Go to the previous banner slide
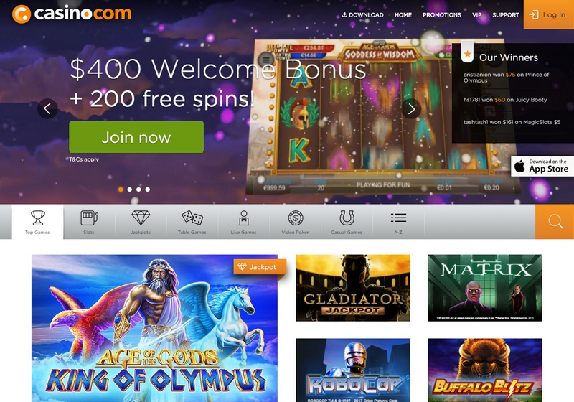This screenshot has height=402, width=574. click(x=47, y=108)
